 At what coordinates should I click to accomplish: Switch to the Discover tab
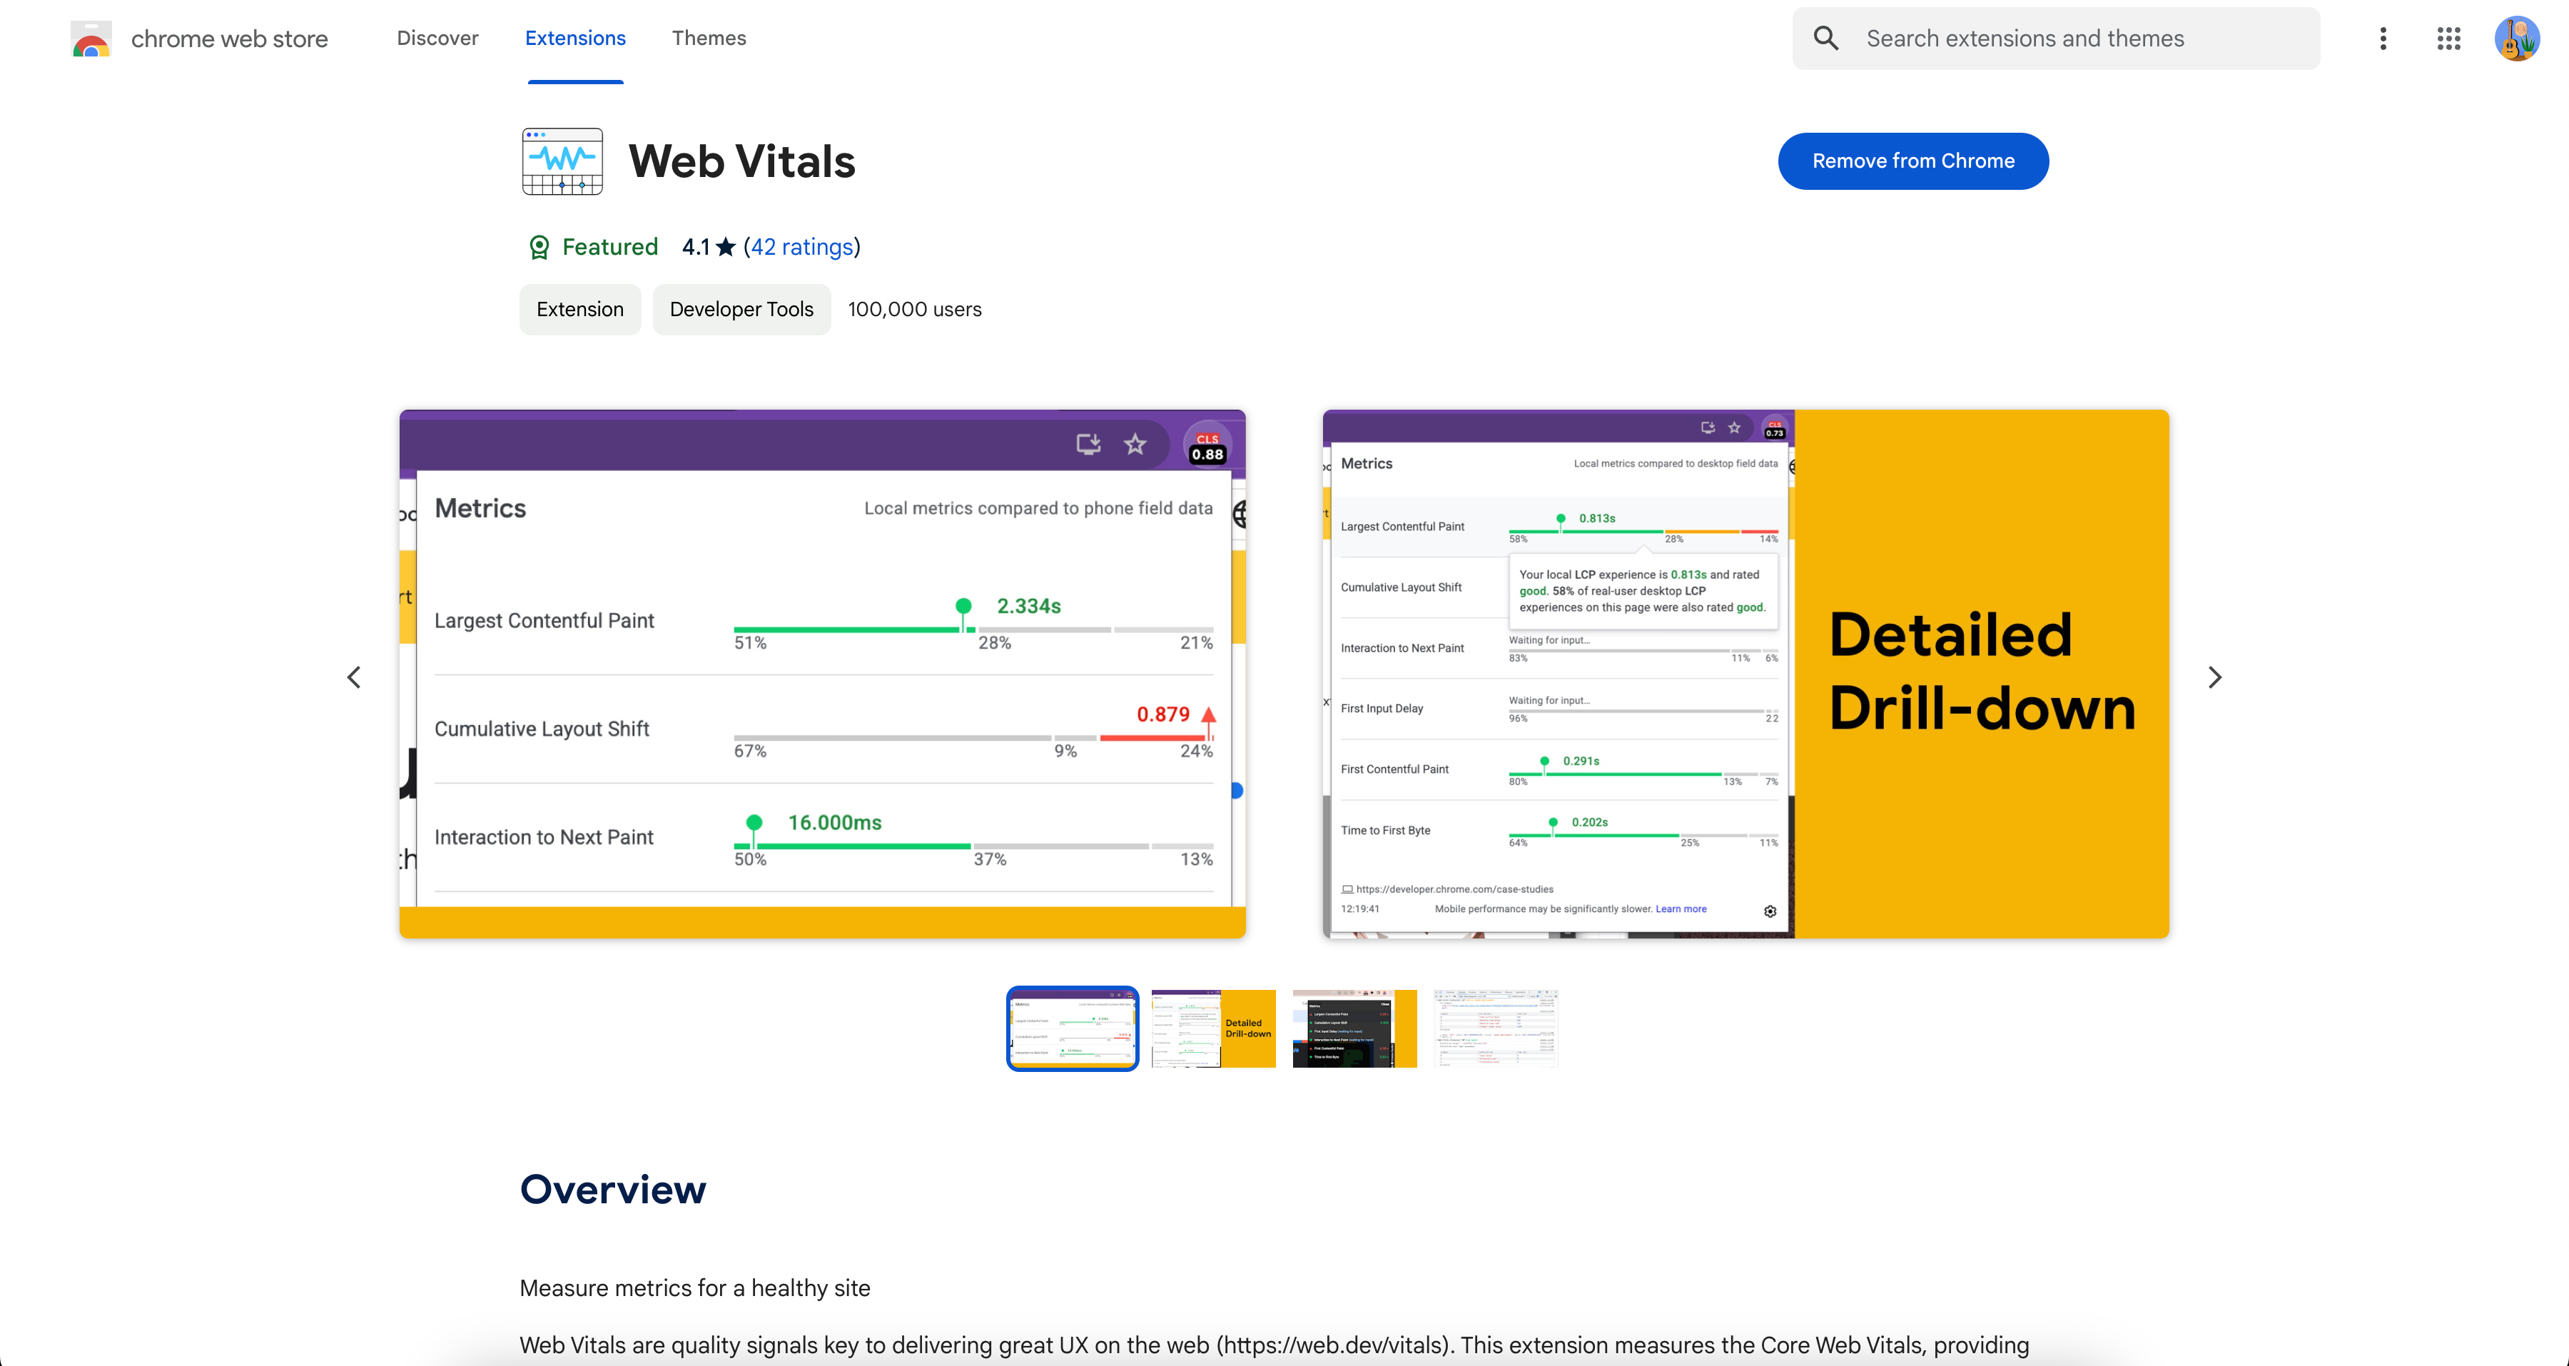tap(437, 38)
